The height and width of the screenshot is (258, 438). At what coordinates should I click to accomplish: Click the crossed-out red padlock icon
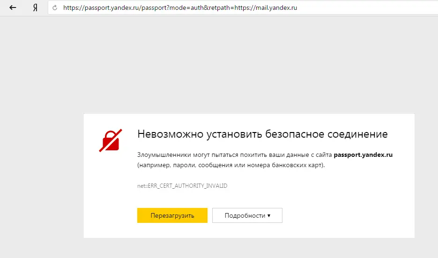111,140
